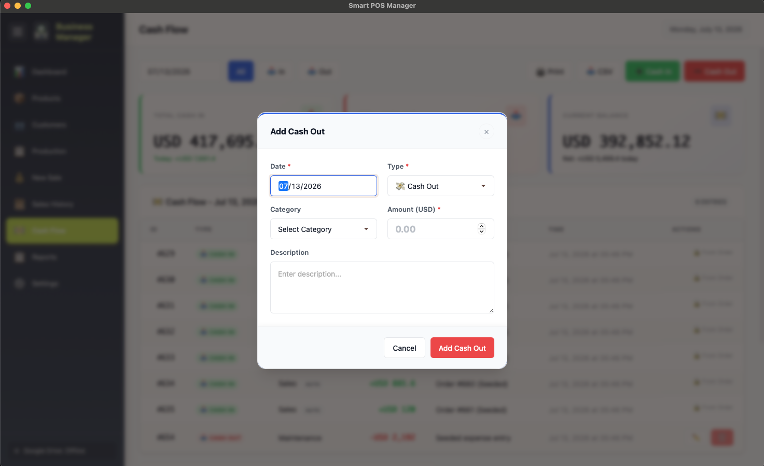Viewport: 764px width, 466px height.
Task: Open the Type dropdown showing Cash Out
Action: click(440, 186)
